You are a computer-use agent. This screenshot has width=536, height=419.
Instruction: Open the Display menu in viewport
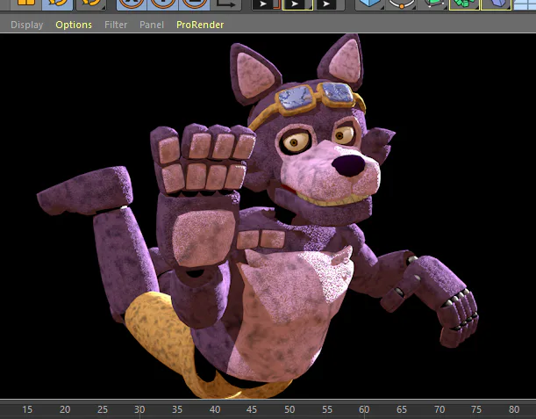tap(27, 25)
